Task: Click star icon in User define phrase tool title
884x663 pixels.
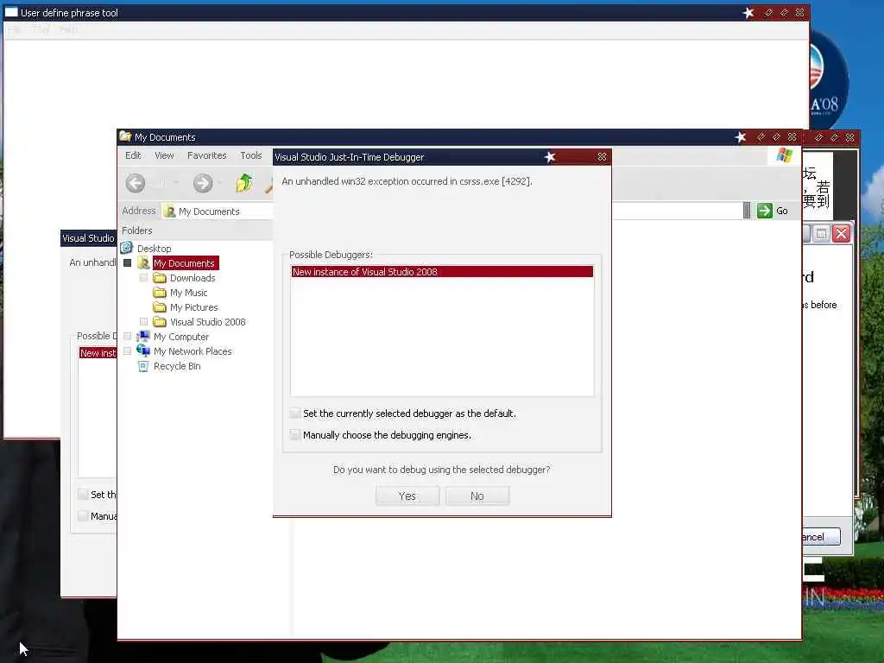Action: pos(748,12)
